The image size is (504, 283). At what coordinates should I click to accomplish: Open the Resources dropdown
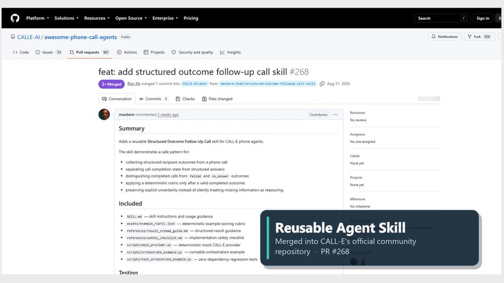point(97,18)
